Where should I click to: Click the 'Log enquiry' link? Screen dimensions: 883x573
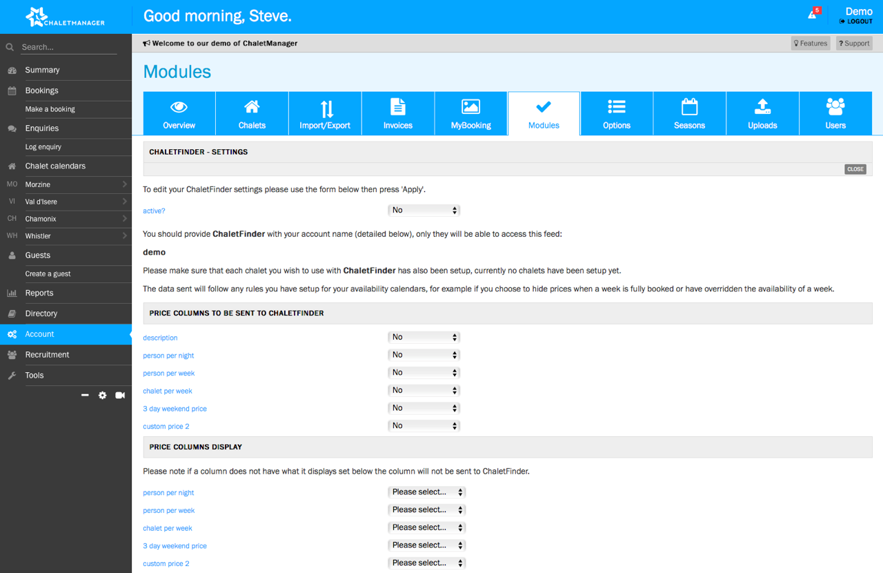coord(43,147)
